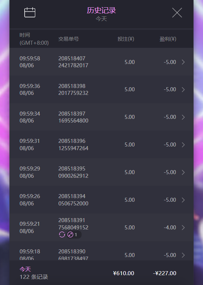Screen dimensions: 203x285
Task: Select transaction number 208518398 2017759232
Action: (x=73, y=89)
